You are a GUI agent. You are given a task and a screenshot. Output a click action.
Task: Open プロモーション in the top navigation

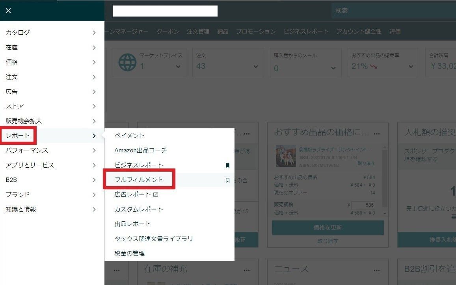pyautogui.click(x=256, y=31)
